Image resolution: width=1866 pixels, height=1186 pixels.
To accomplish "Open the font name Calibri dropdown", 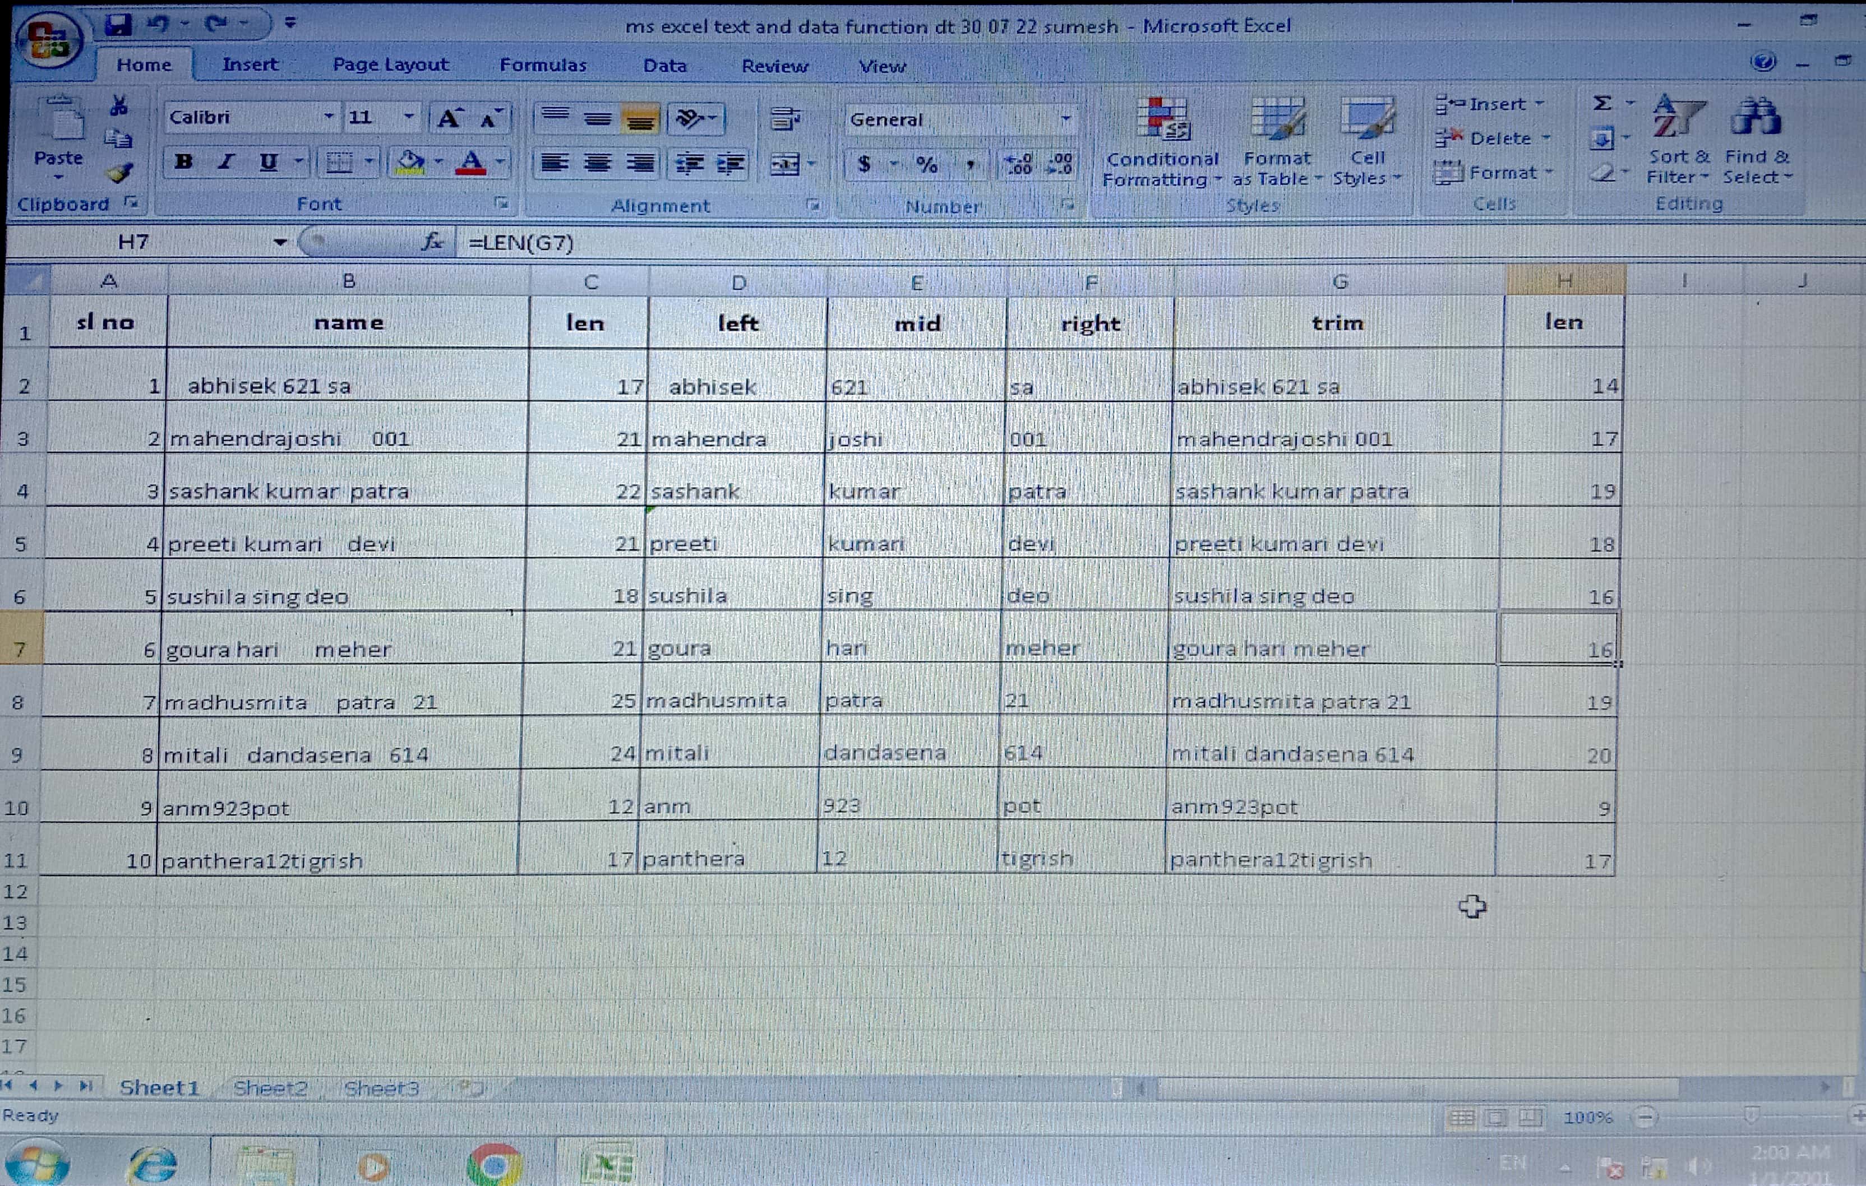I will tap(329, 117).
